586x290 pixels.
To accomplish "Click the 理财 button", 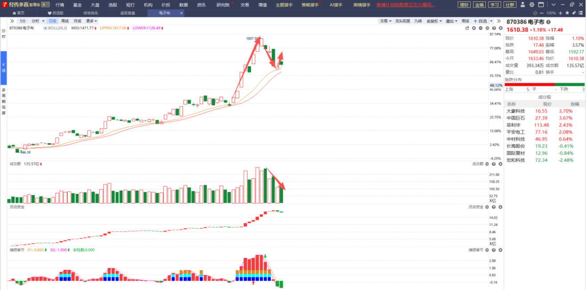I will pos(464,4).
